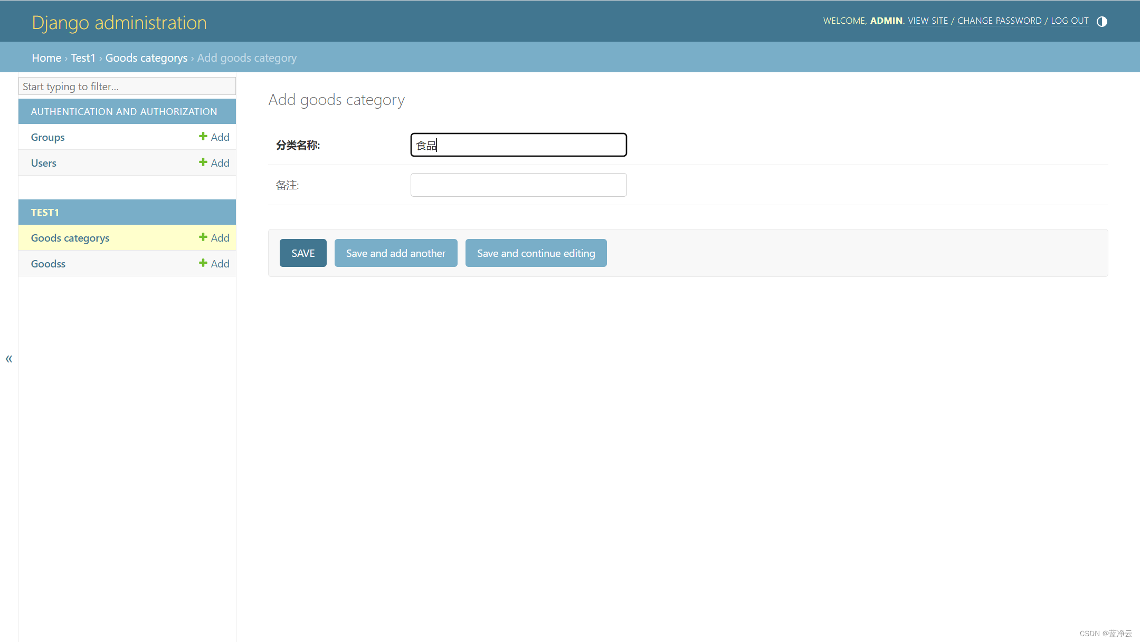Click the sidebar filter search box
1140x642 pixels.
pos(127,87)
